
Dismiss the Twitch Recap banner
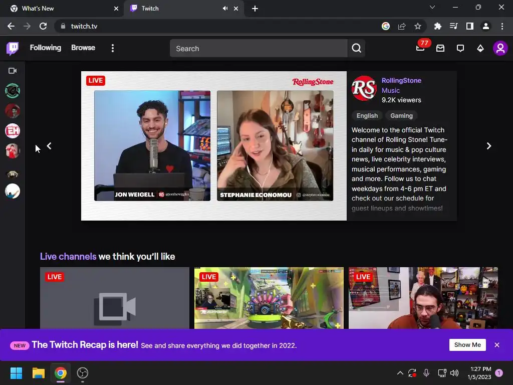point(497,345)
